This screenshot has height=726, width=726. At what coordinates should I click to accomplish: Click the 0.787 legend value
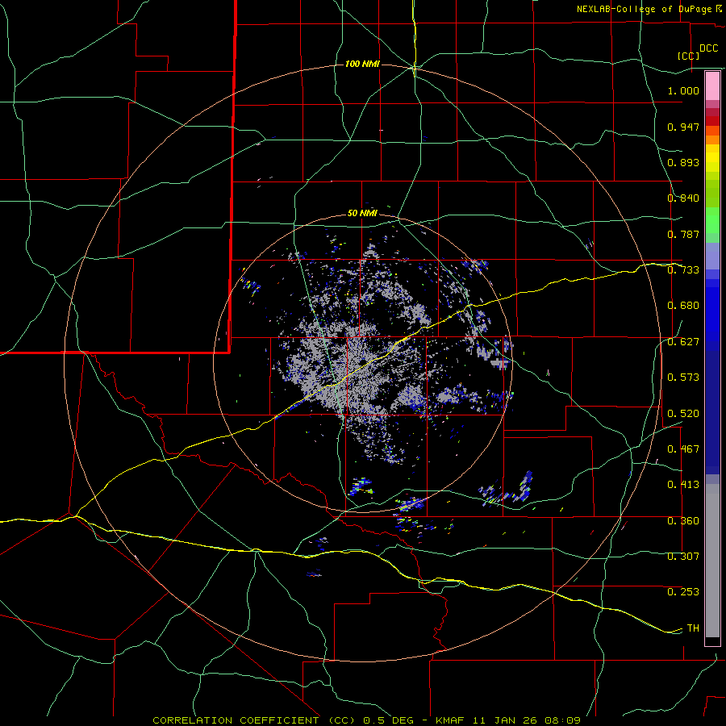point(683,234)
